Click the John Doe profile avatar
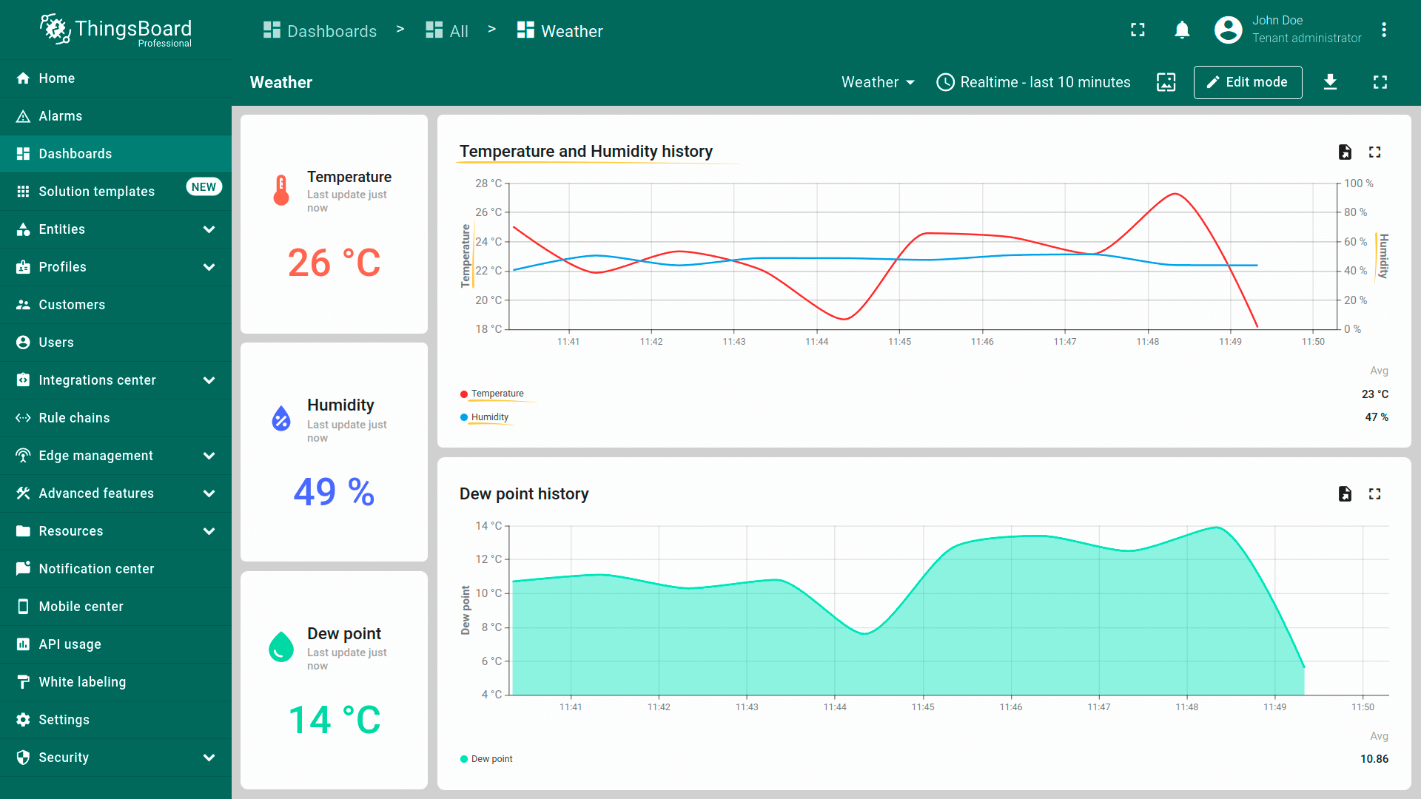Image resolution: width=1421 pixels, height=799 pixels. [x=1228, y=30]
